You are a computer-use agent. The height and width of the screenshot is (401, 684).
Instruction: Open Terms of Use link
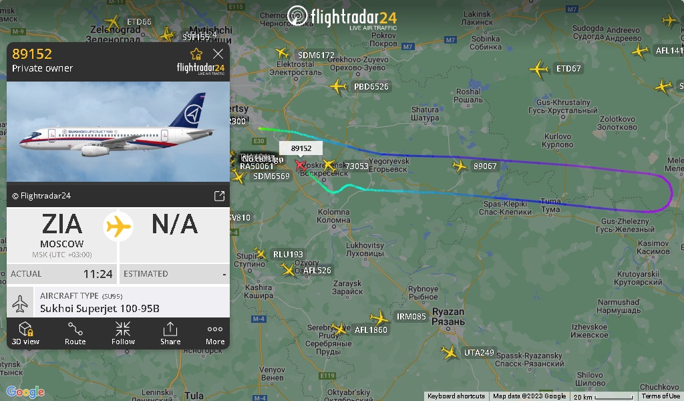pyautogui.click(x=661, y=396)
